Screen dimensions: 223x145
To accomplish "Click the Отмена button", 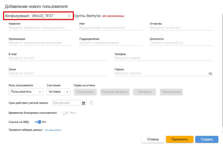I will pyautogui.click(x=153, y=139).
